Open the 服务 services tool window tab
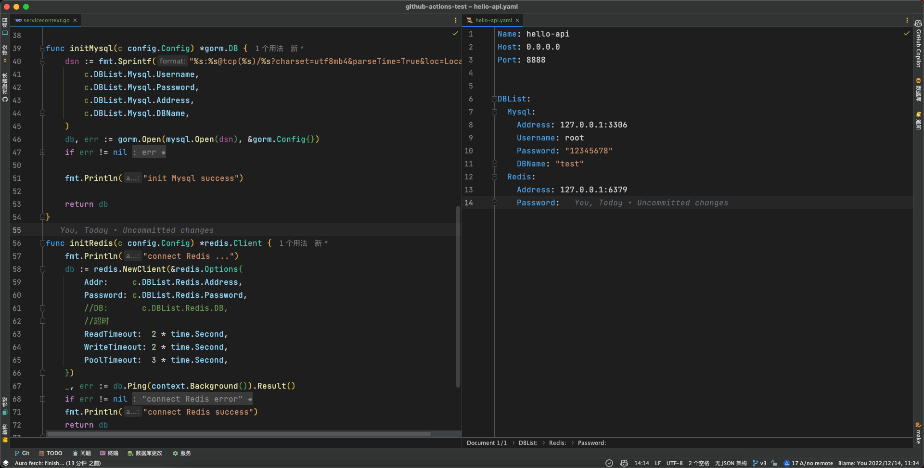This screenshot has height=468, width=924. pyautogui.click(x=182, y=453)
